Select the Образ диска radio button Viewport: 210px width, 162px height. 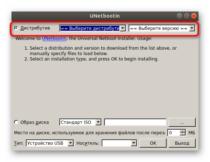(16, 122)
